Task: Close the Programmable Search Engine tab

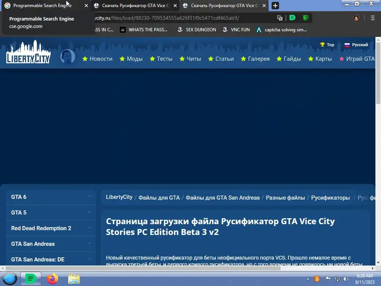Action: [x=86, y=6]
